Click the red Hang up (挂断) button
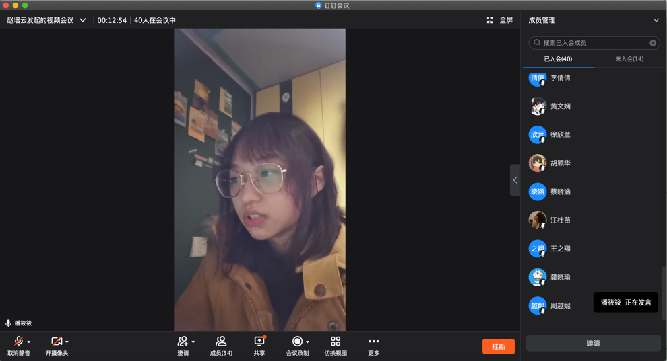667x361 pixels. tap(498, 346)
